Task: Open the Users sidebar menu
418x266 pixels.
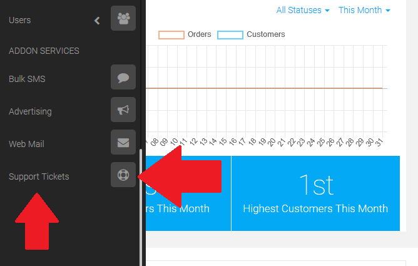Action: 20,20
